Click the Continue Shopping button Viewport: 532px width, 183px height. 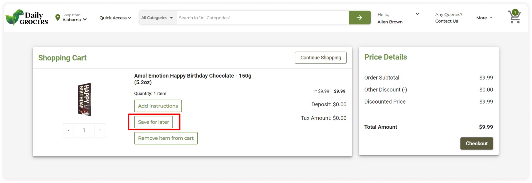[321, 58]
